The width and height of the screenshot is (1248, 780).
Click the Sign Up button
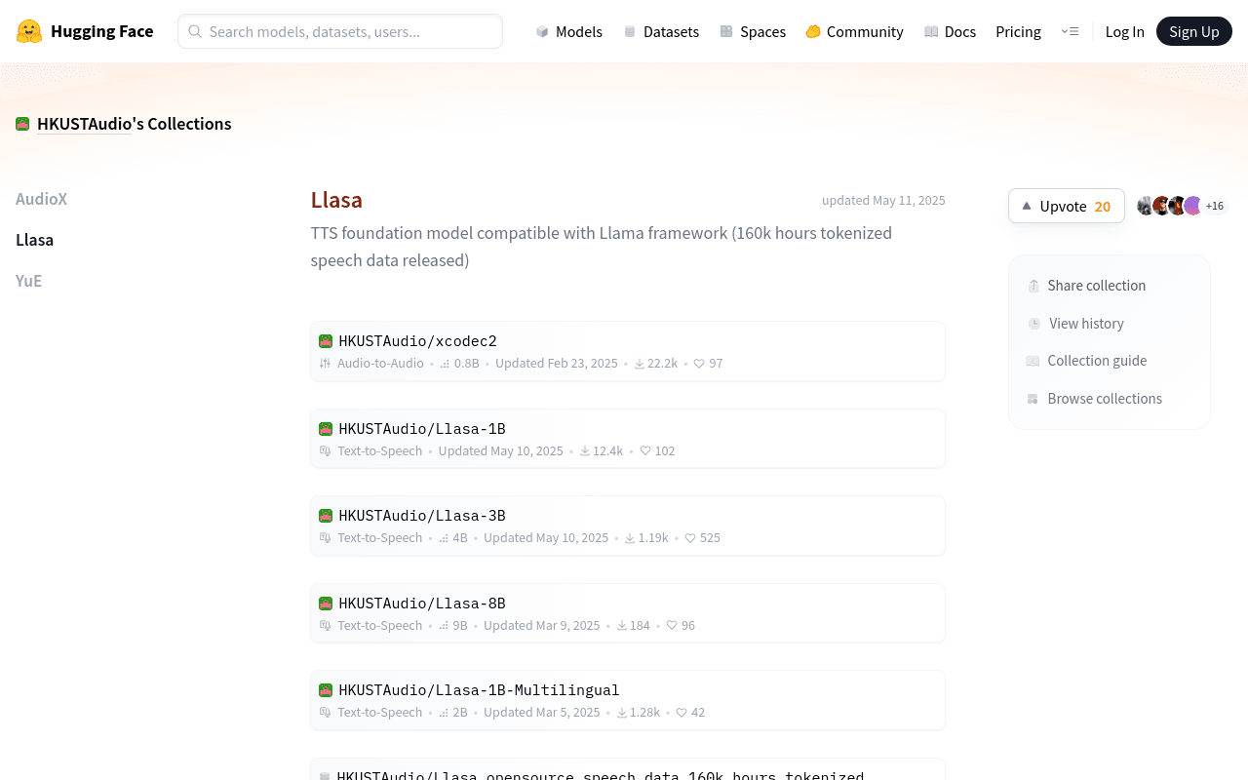[1194, 31]
